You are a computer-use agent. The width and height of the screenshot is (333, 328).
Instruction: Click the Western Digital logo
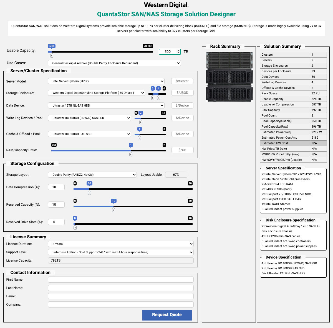166,5
